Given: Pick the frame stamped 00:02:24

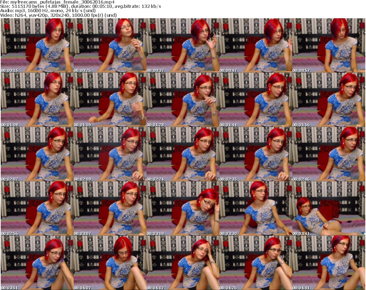Looking at the screenshot, I should 183,154.
